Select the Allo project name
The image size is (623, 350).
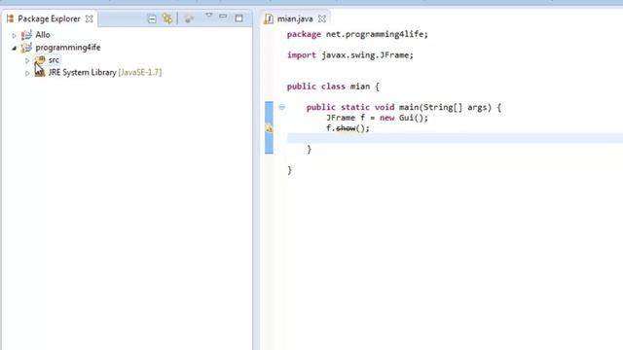pos(43,35)
